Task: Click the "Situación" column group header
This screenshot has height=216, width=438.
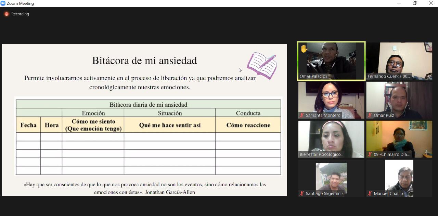Action: click(170, 113)
